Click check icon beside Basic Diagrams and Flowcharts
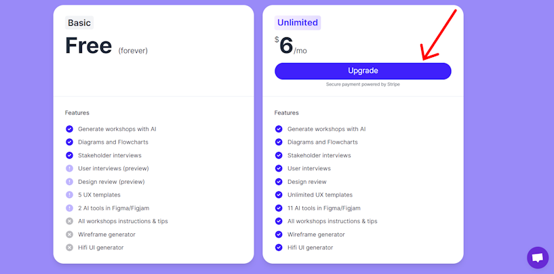The height and width of the screenshot is (274, 554). pyautogui.click(x=69, y=142)
